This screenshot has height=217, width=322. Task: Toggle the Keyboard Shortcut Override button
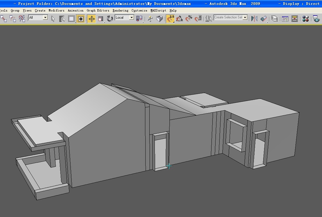pos(159,19)
